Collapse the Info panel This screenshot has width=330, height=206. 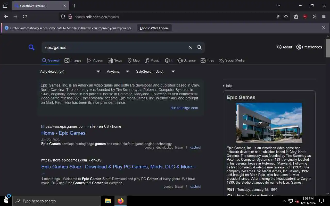point(227,86)
